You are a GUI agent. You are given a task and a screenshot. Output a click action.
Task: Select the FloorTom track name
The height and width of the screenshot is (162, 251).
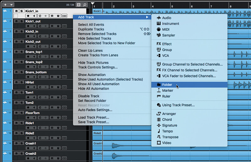(x=32, y=113)
